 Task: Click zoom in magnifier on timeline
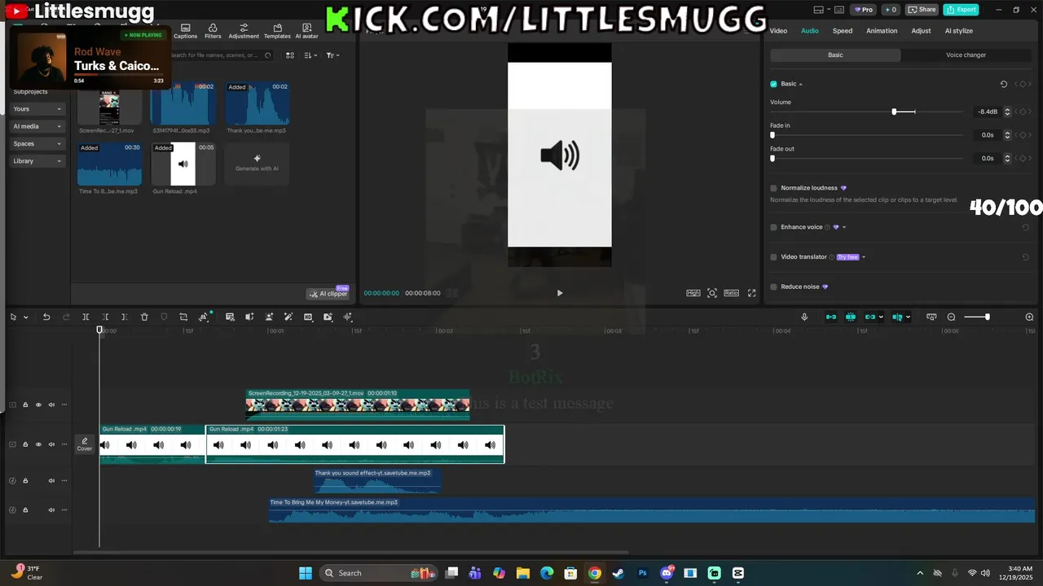[1029, 317]
